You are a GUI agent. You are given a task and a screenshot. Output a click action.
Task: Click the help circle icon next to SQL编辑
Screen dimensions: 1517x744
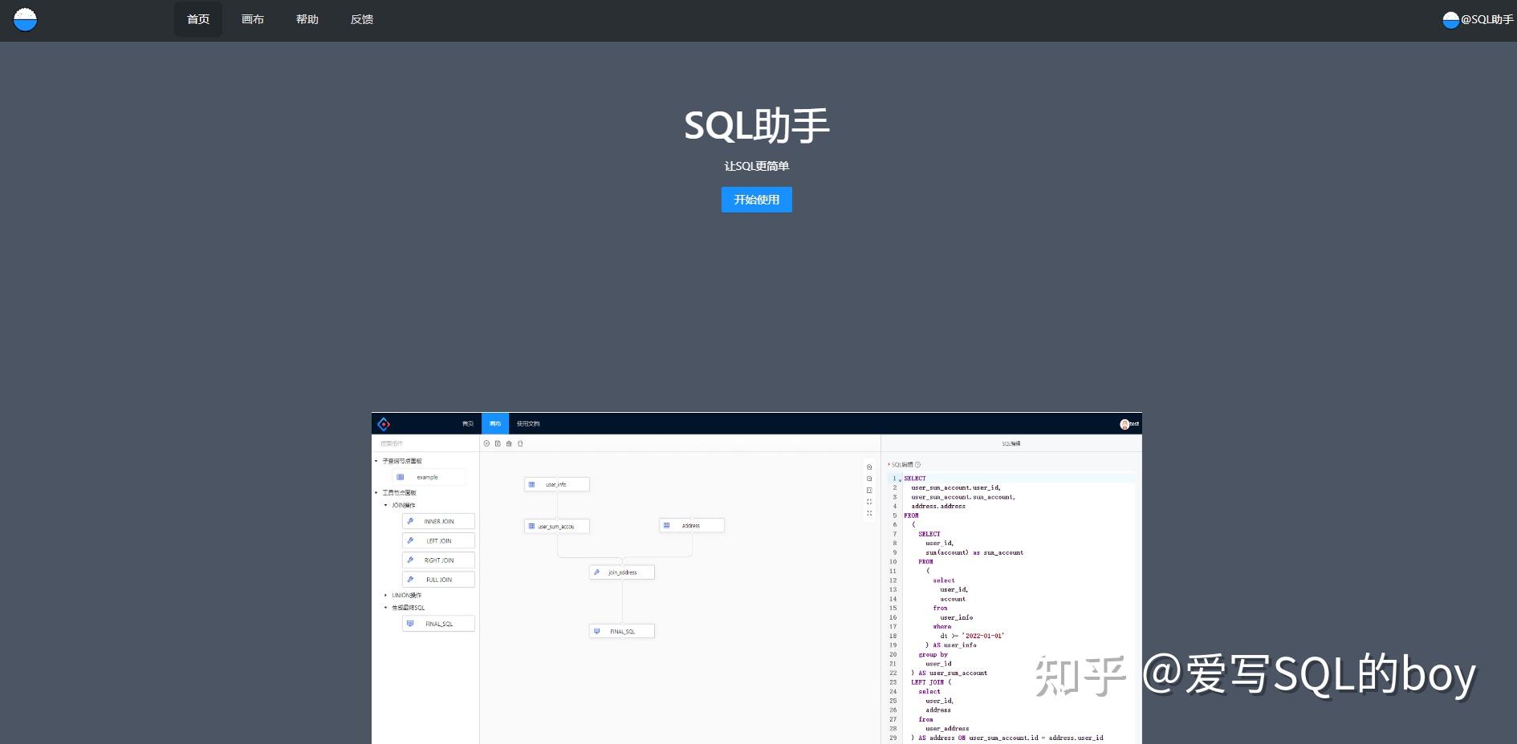(x=917, y=464)
